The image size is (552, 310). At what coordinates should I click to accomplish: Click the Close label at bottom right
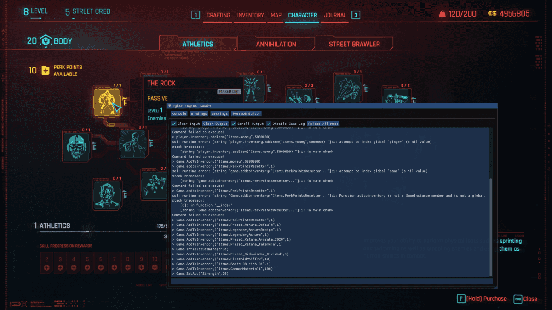(530, 299)
